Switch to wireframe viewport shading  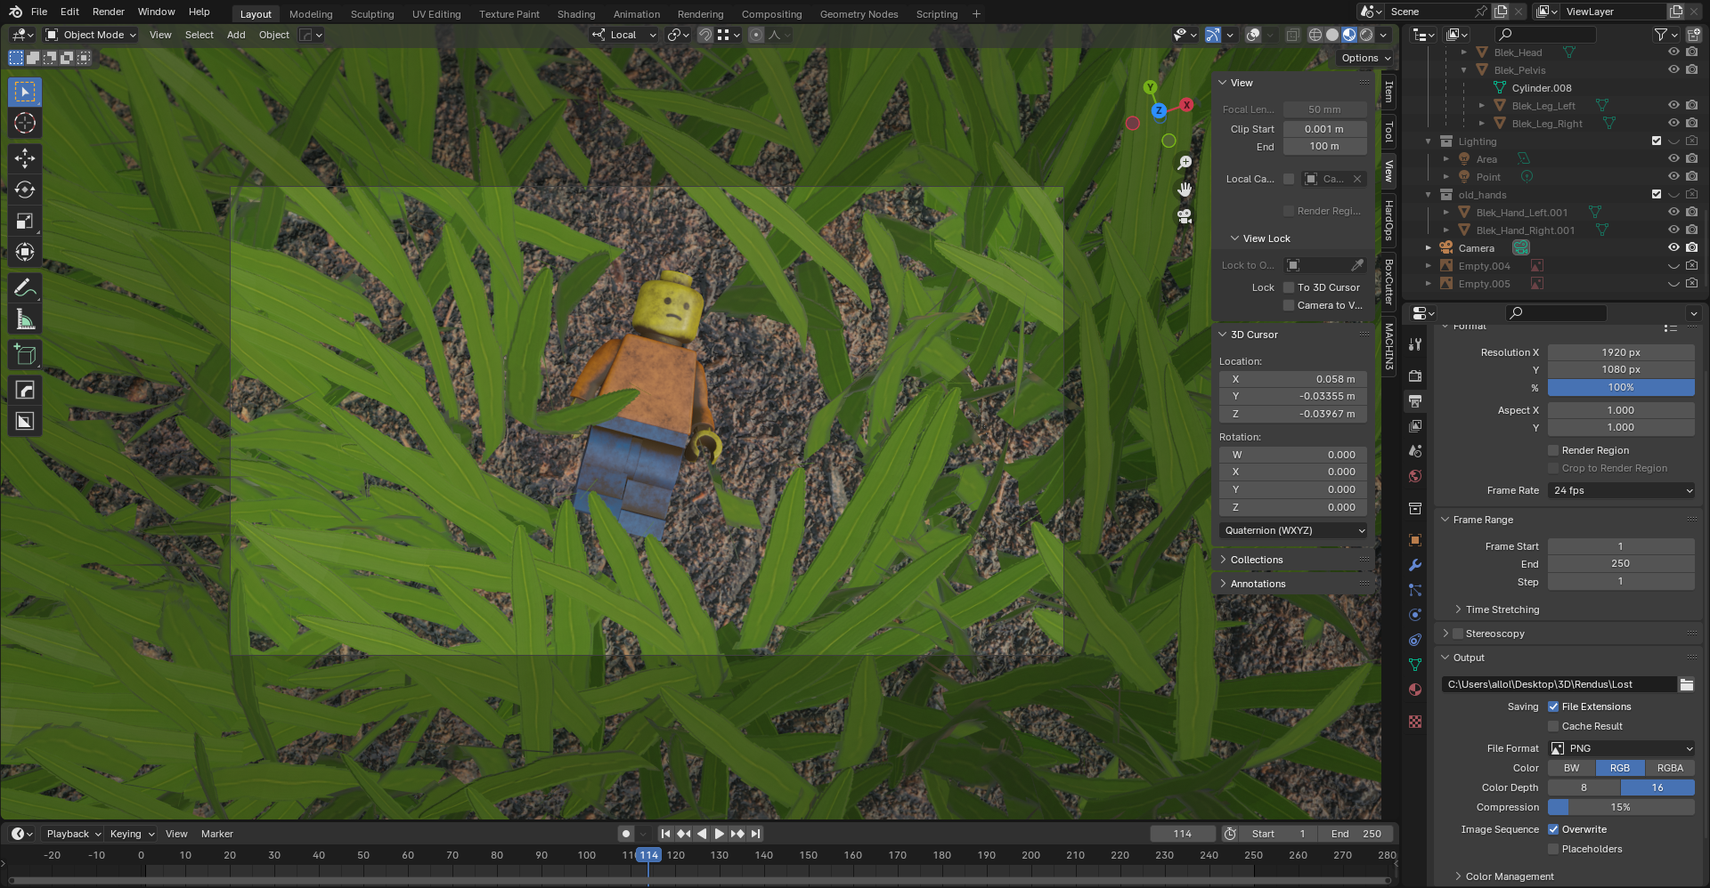(1315, 35)
